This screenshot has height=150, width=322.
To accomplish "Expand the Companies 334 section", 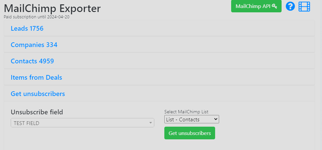I will click(34, 45).
